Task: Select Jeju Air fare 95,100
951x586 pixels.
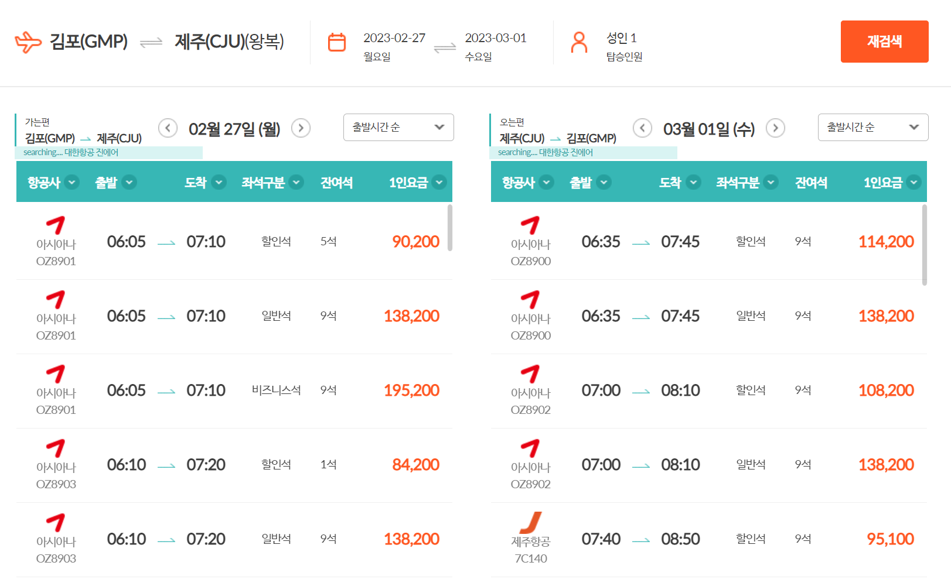Action: click(890, 539)
